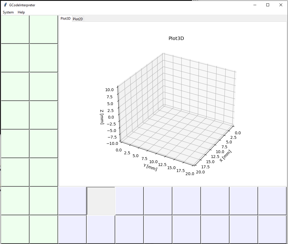The image size is (288, 244).
Task: Click the top-left green button under System menu
Action: coord(15,29)
